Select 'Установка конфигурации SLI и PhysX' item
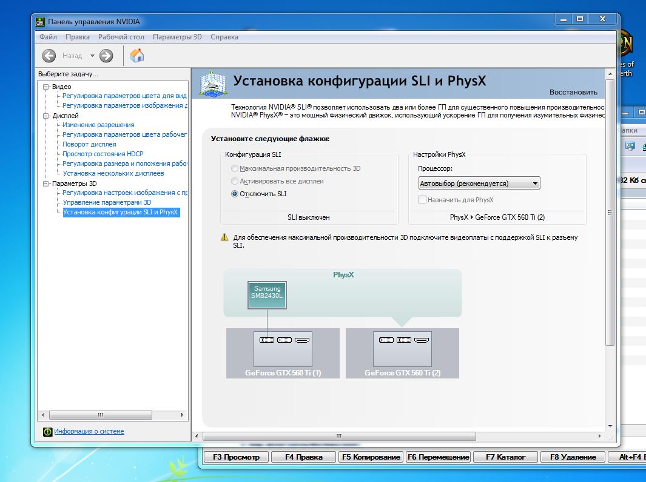646x482 pixels. [121, 212]
